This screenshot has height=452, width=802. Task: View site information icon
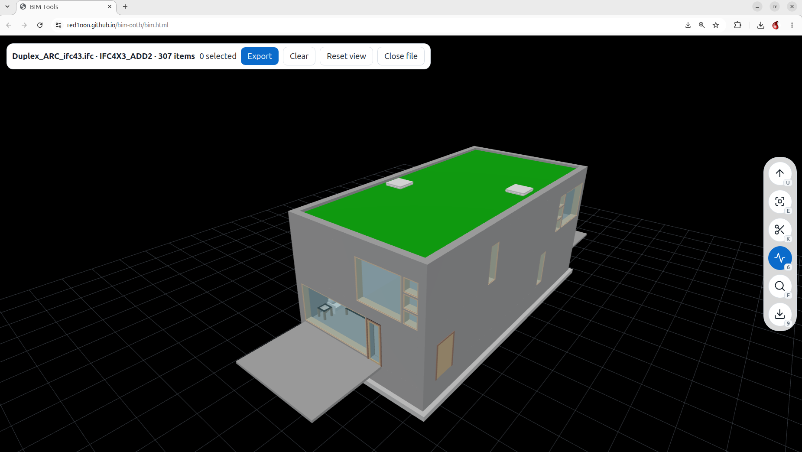(x=58, y=25)
